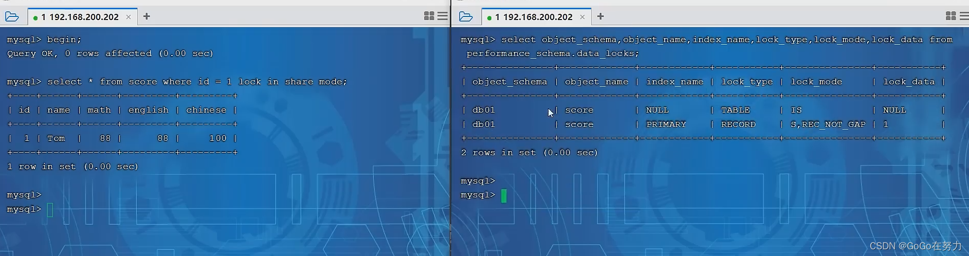Open tile layout grid icon in right window
Viewport: 969px width, 256px height.
[x=951, y=16]
